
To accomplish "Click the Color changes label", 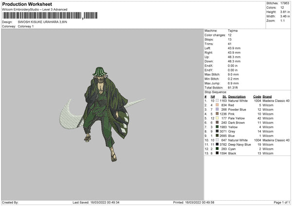I will tap(215, 35).
